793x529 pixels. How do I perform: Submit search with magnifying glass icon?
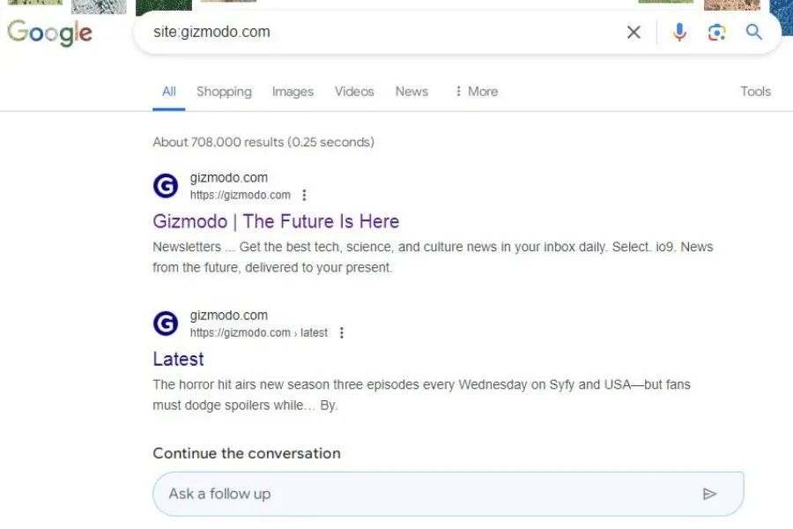tap(753, 33)
